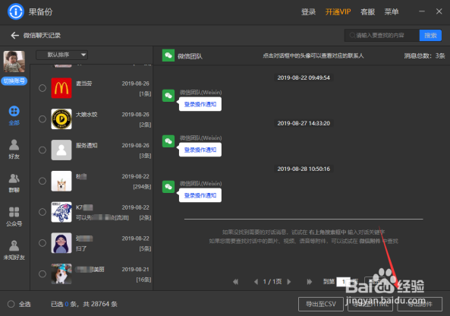The width and height of the screenshot is (450, 316).
Task: Click the 切换账号 switch account button
Action: [14, 81]
